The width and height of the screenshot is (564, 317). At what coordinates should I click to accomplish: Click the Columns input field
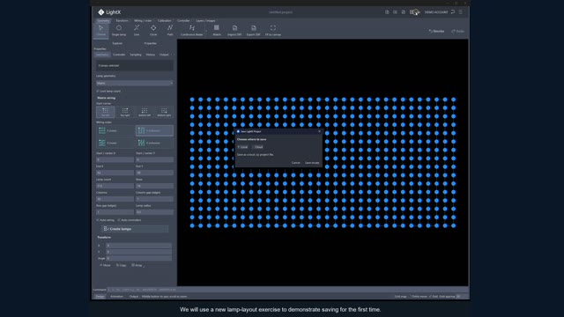115,199
